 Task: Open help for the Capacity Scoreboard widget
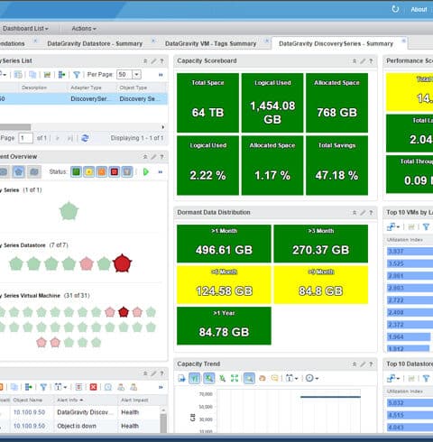coord(371,61)
